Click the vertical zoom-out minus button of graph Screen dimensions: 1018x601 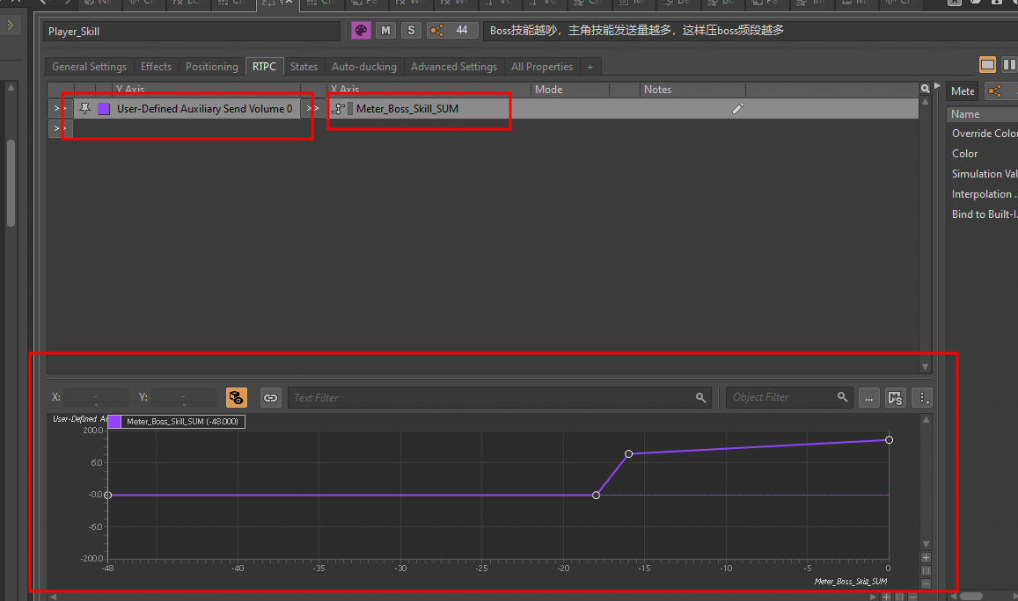[926, 583]
